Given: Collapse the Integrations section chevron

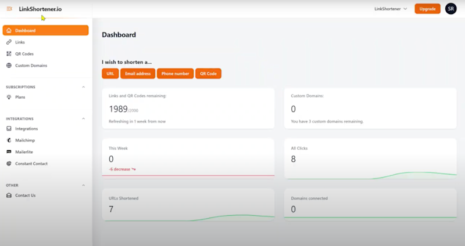Looking at the screenshot, I should tap(83, 118).
